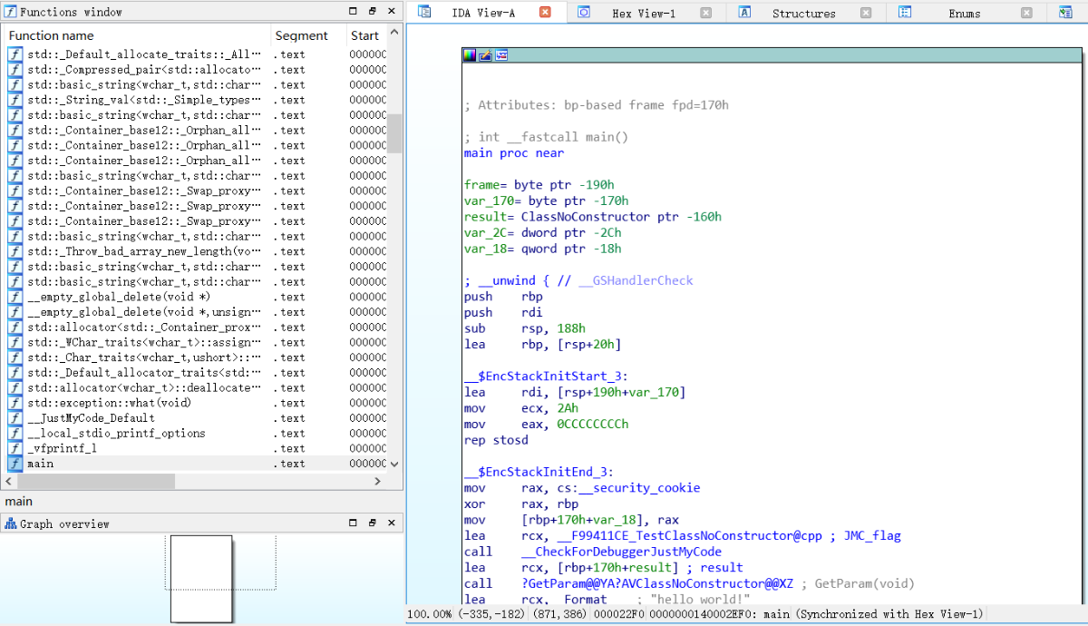Click function icon beside __empty_global_delete(void *) row
Screen dimensions: 1088x626
click(15, 297)
